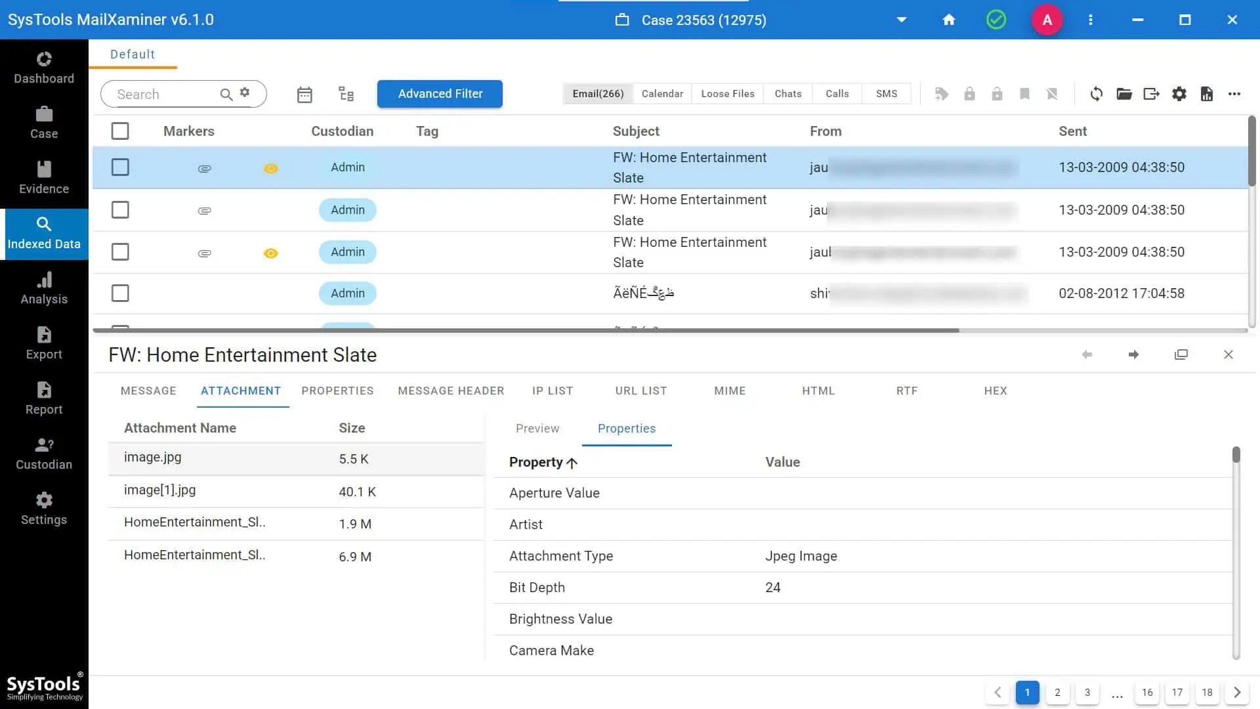Open the Case sidebar section
The height and width of the screenshot is (709, 1260).
[44, 123]
